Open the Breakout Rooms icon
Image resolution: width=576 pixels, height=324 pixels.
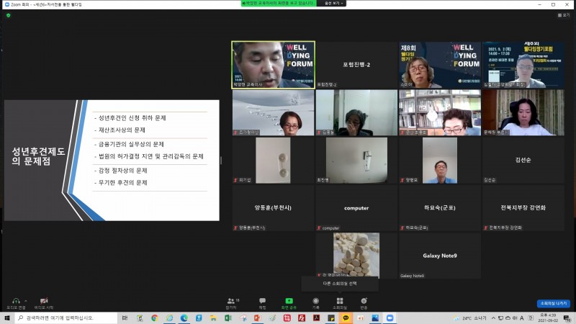(x=339, y=302)
